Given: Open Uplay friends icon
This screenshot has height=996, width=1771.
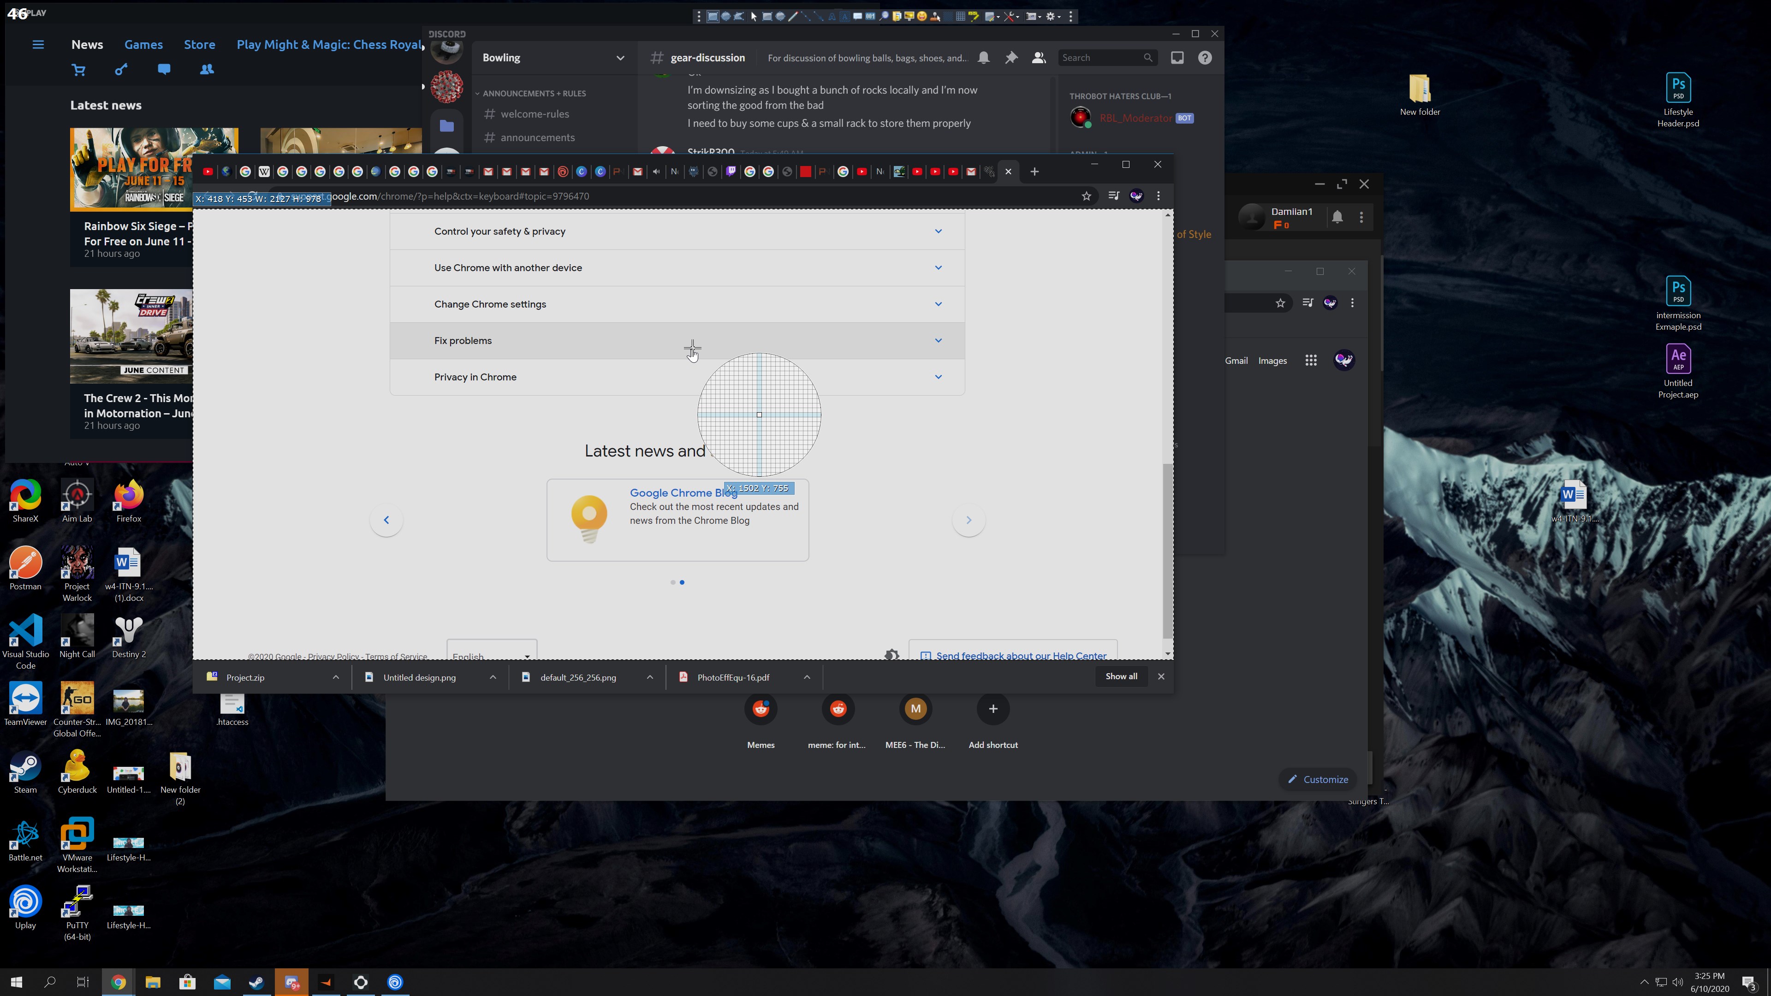Looking at the screenshot, I should pyautogui.click(x=206, y=70).
